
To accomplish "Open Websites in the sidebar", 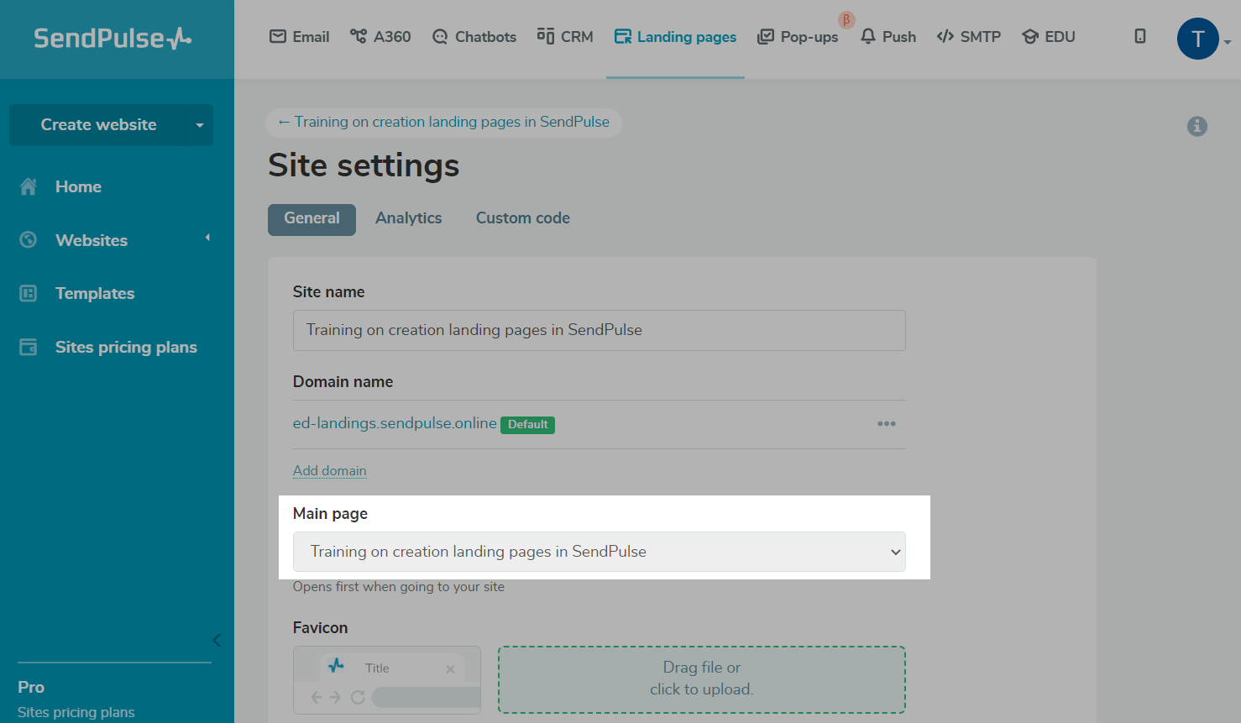I will (x=92, y=240).
